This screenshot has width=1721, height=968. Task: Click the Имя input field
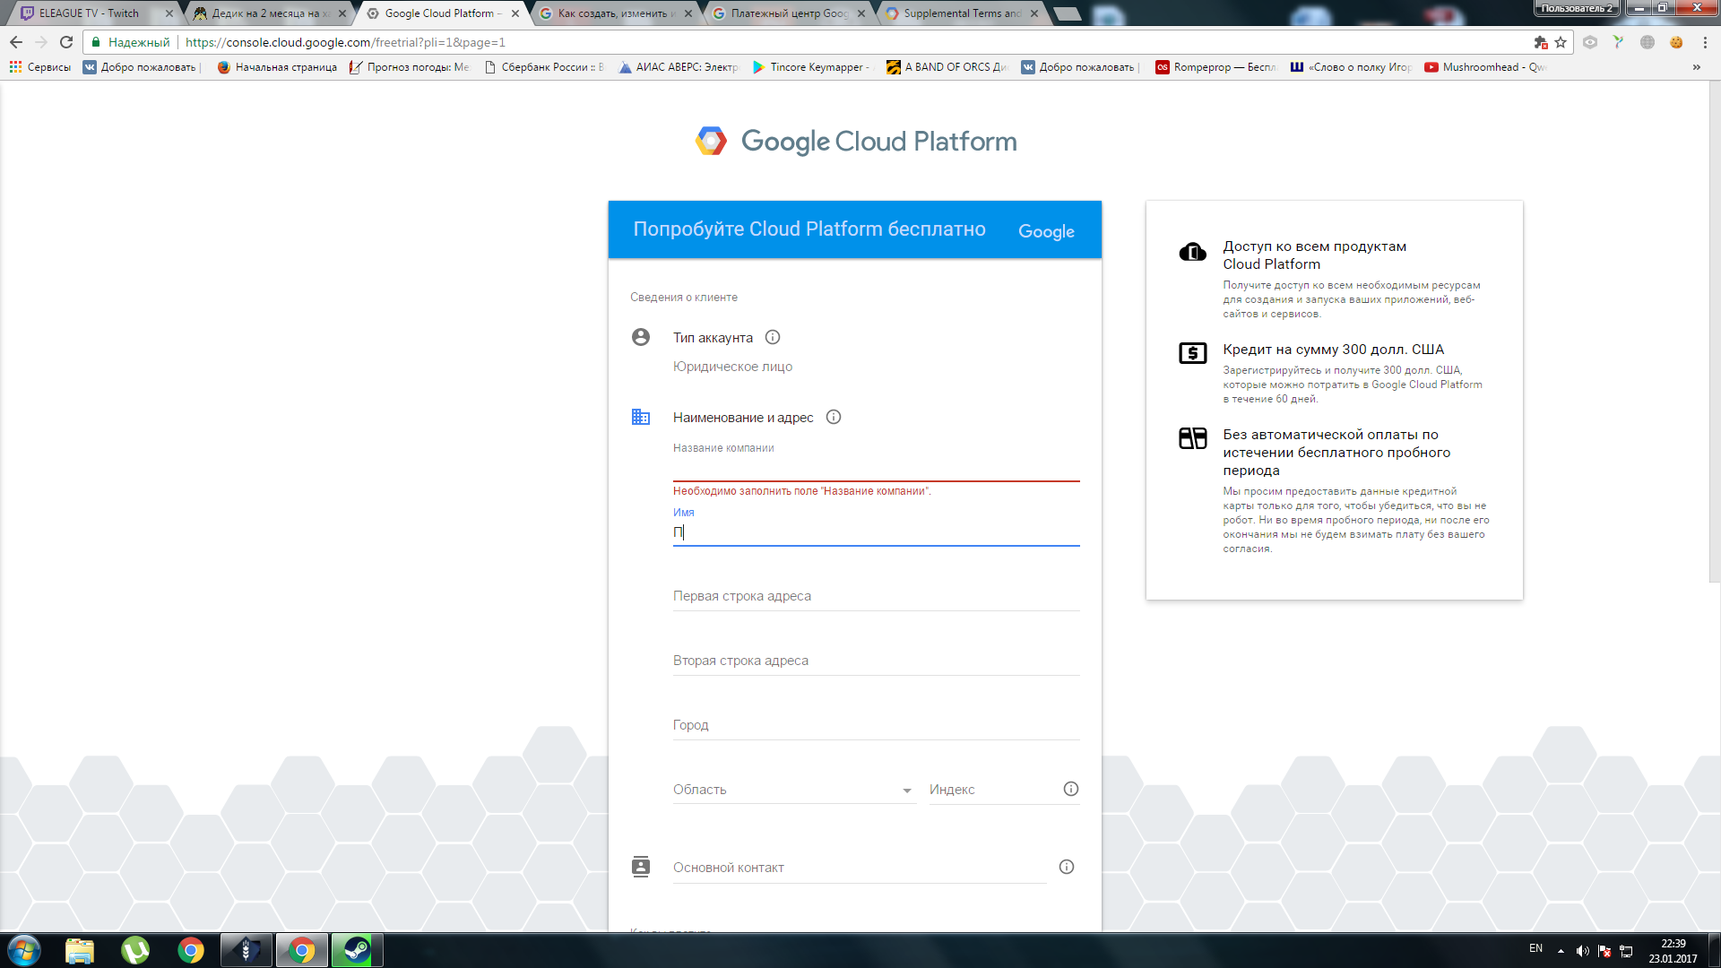[x=876, y=532]
